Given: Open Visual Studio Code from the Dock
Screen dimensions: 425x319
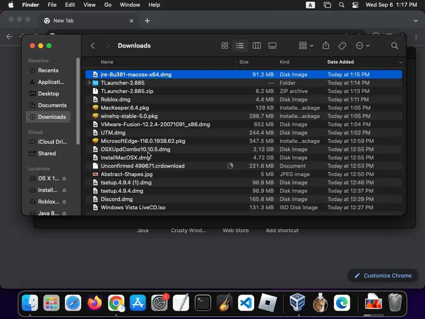Looking at the screenshot, I should 246,303.
